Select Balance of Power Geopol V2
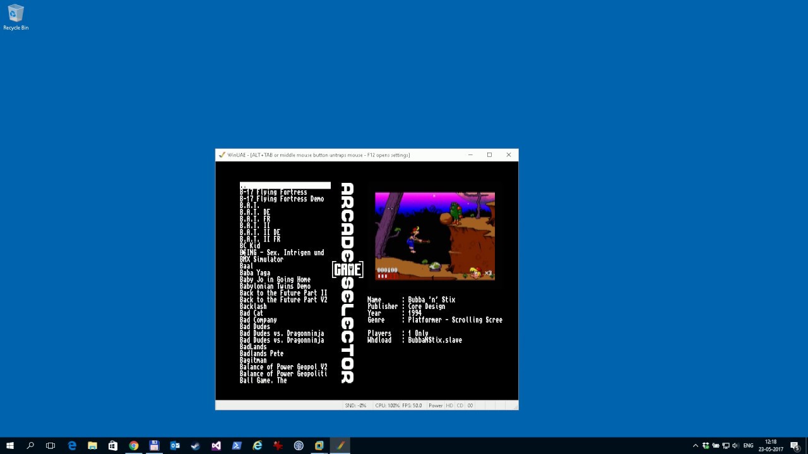Image resolution: width=808 pixels, height=454 pixels. [283, 367]
